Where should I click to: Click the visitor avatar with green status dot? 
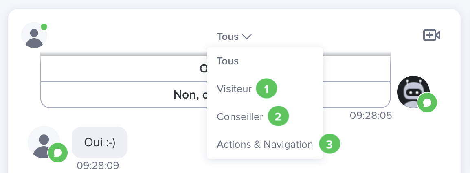(33, 36)
